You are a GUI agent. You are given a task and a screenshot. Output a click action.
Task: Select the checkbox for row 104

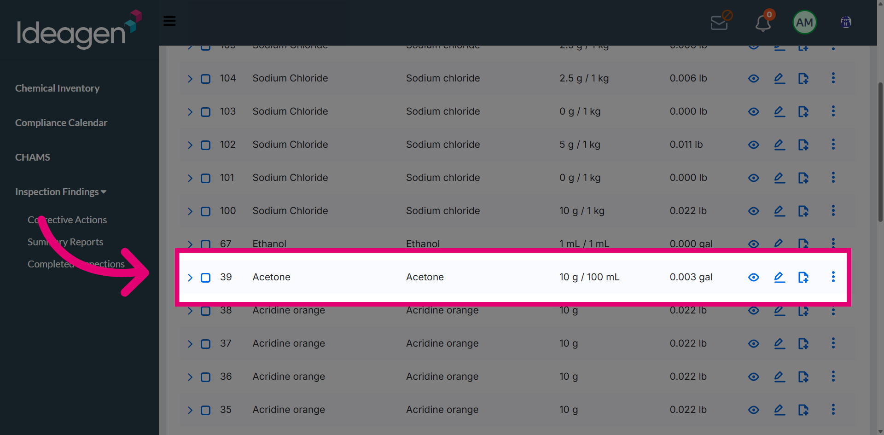click(206, 79)
